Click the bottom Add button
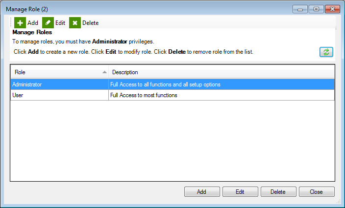This screenshot has height=208, width=345. click(202, 192)
